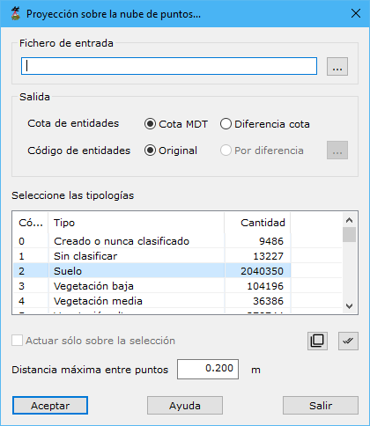Click the Aceptar button
This screenshot has height=426, width=370.
50,406
